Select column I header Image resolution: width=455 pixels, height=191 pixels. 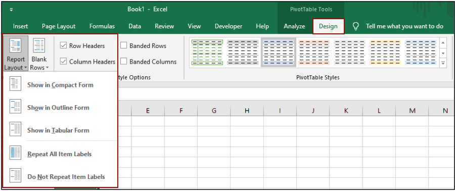pos(280,111)
